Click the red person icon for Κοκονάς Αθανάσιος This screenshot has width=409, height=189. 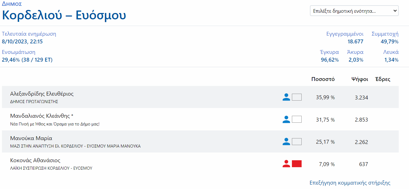286,164
